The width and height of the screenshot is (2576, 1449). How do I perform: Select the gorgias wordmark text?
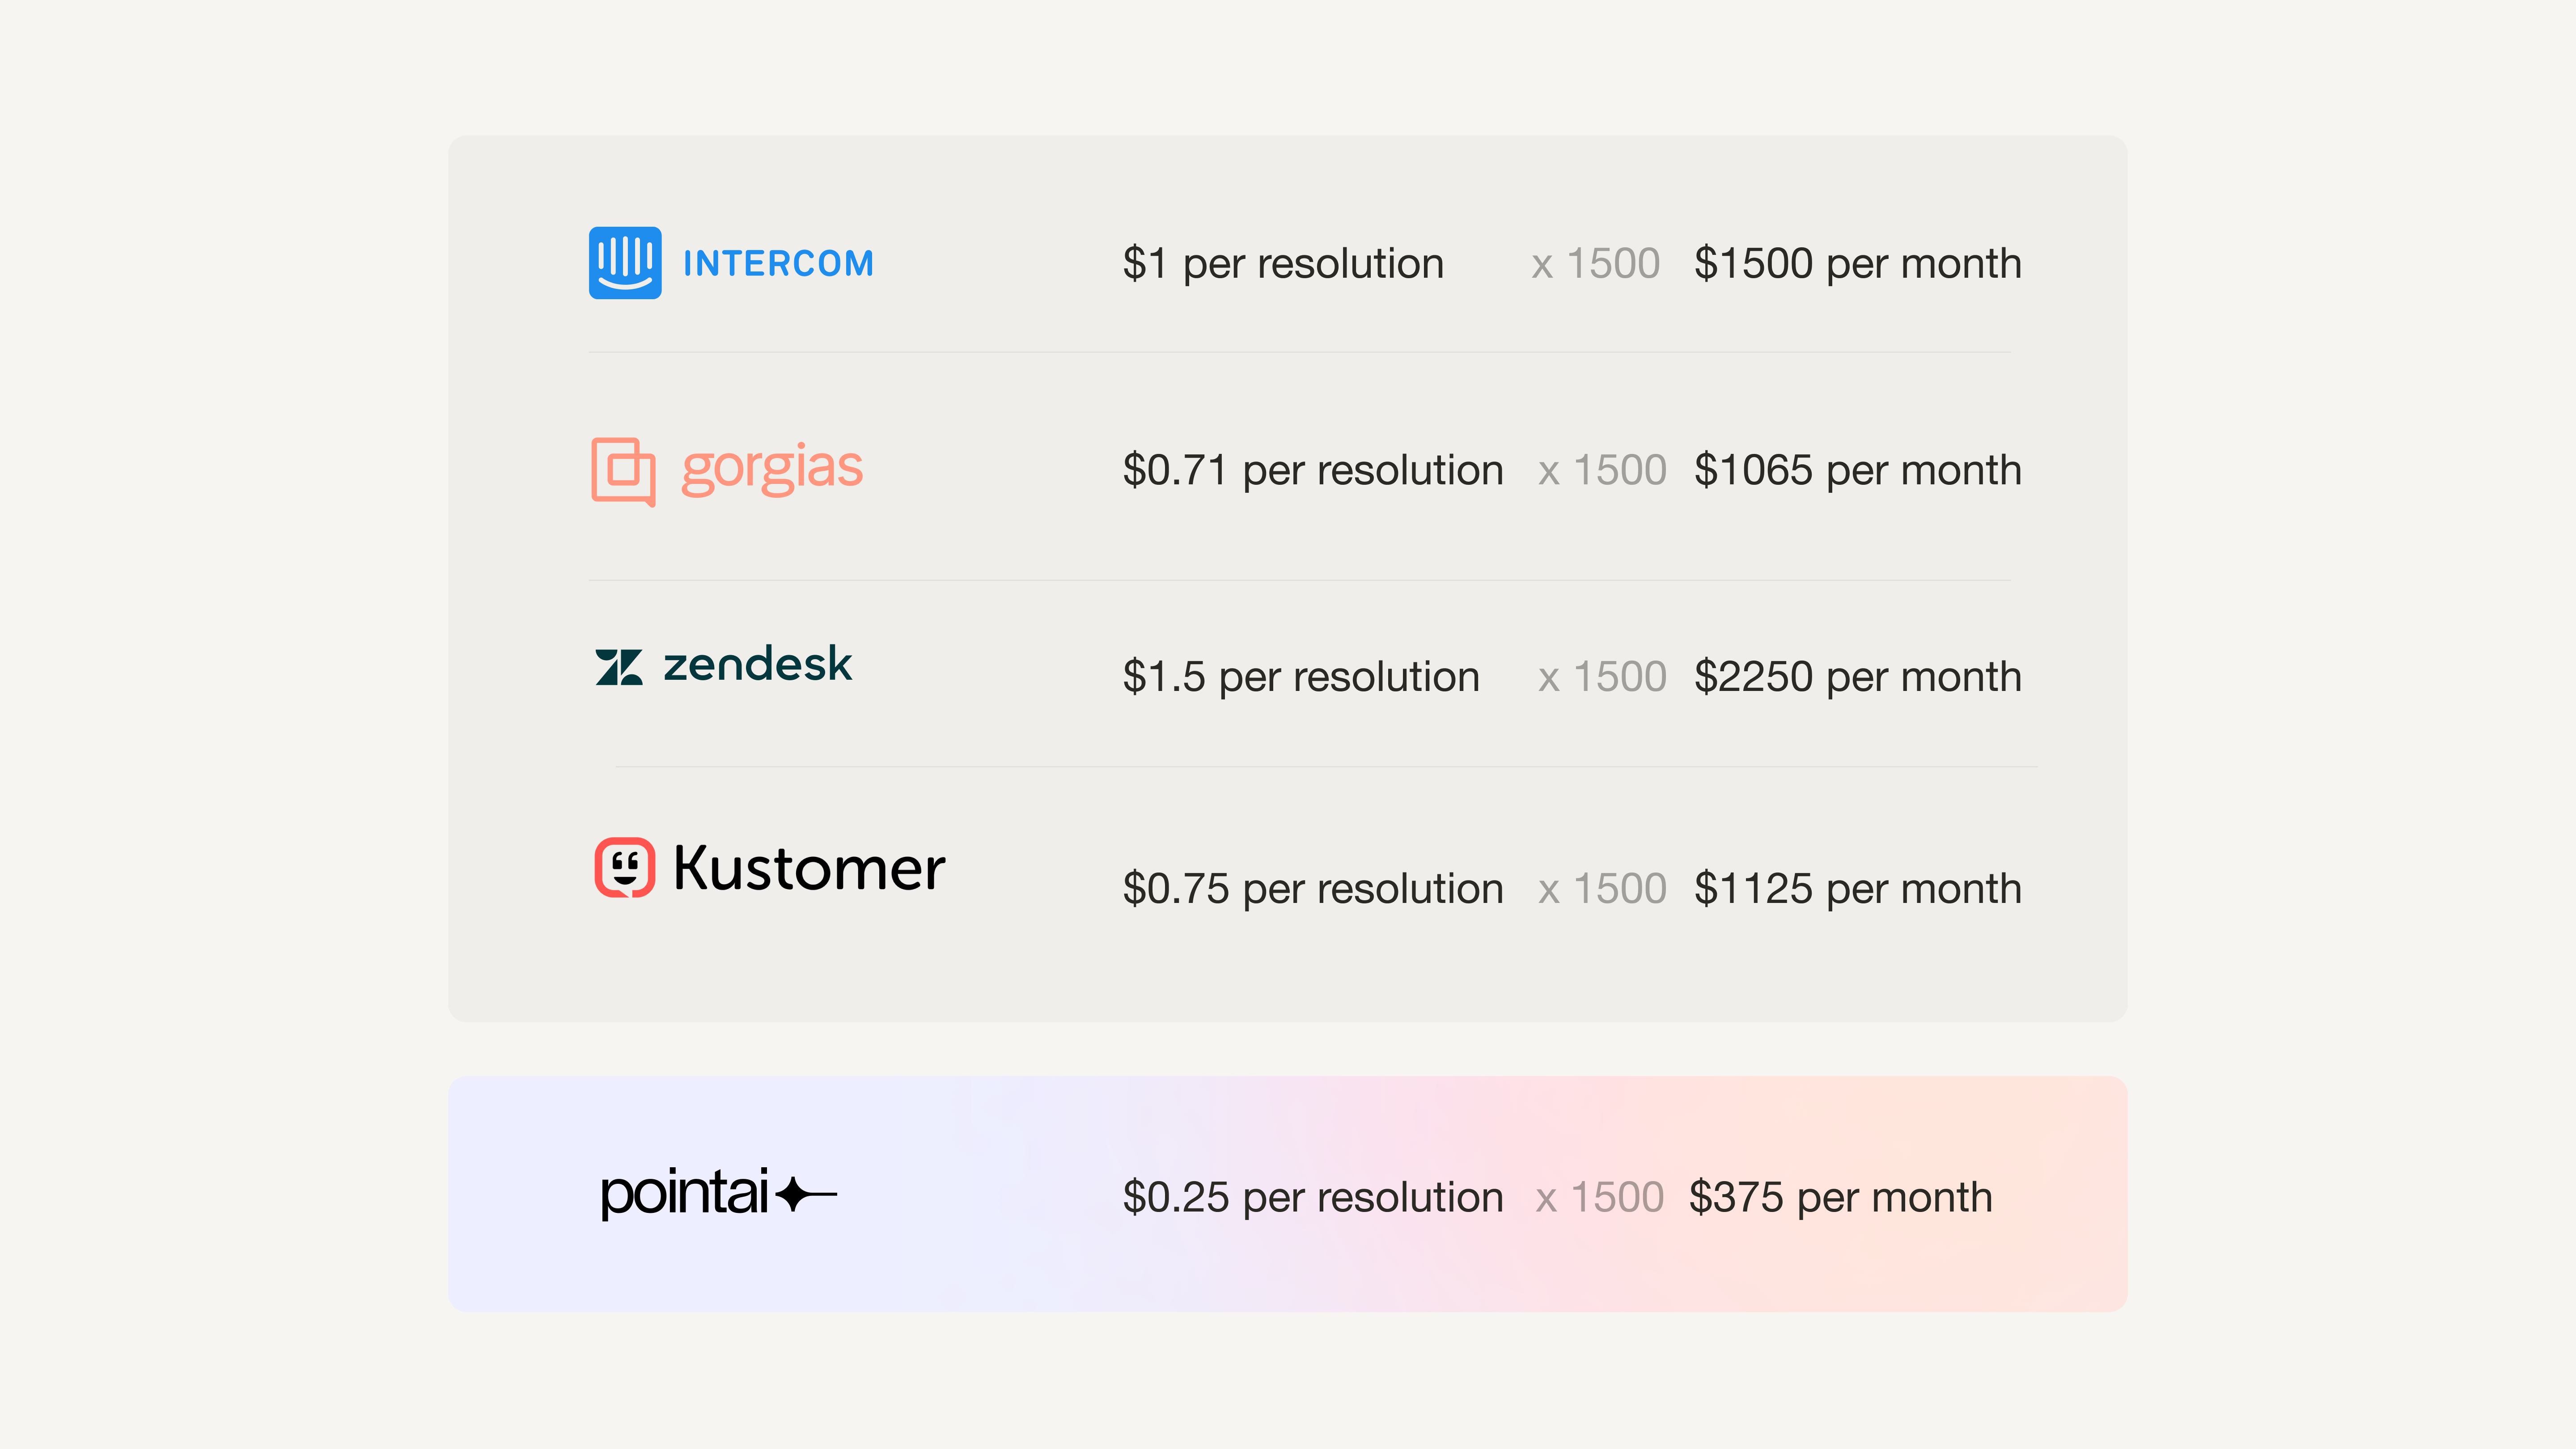[771, 468]
